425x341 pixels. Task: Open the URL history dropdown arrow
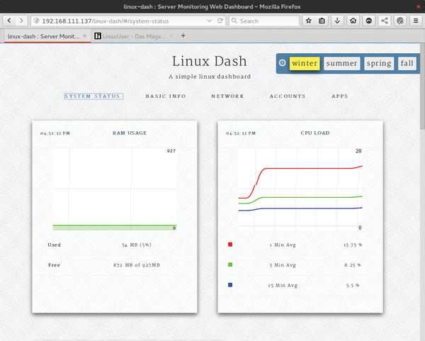[209, 21]
